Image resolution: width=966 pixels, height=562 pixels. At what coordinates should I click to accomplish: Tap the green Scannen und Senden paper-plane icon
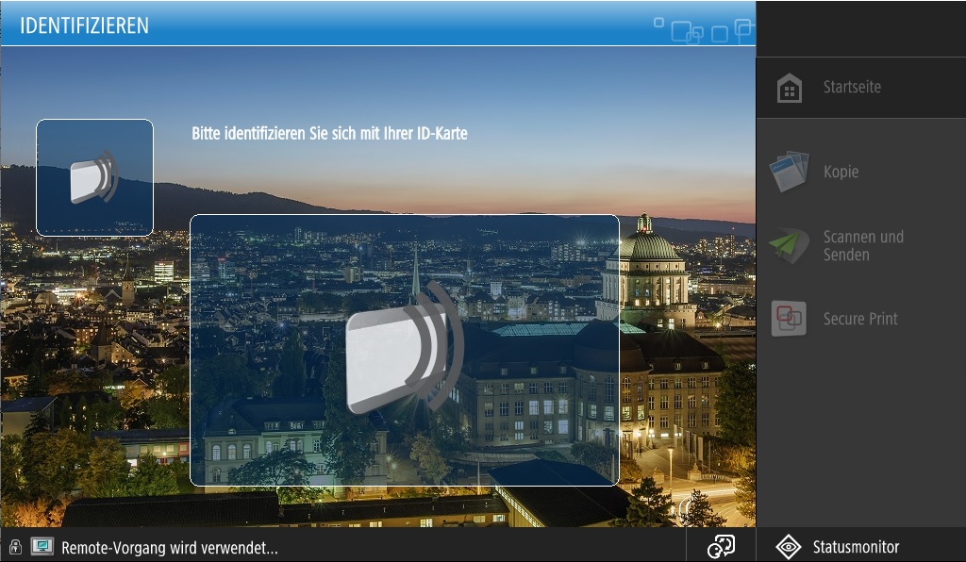789,245
